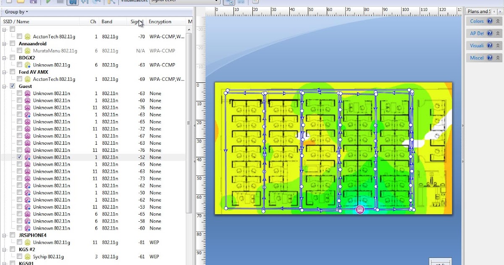Uncheck the Guest group checkbox

pos(13,86)
